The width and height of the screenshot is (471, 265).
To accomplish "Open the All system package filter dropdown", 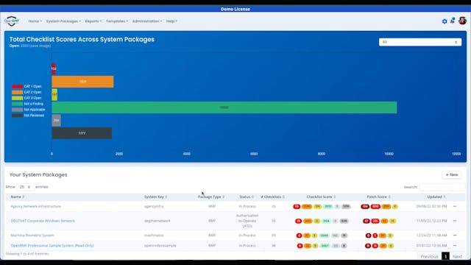I will pos(420,42).
